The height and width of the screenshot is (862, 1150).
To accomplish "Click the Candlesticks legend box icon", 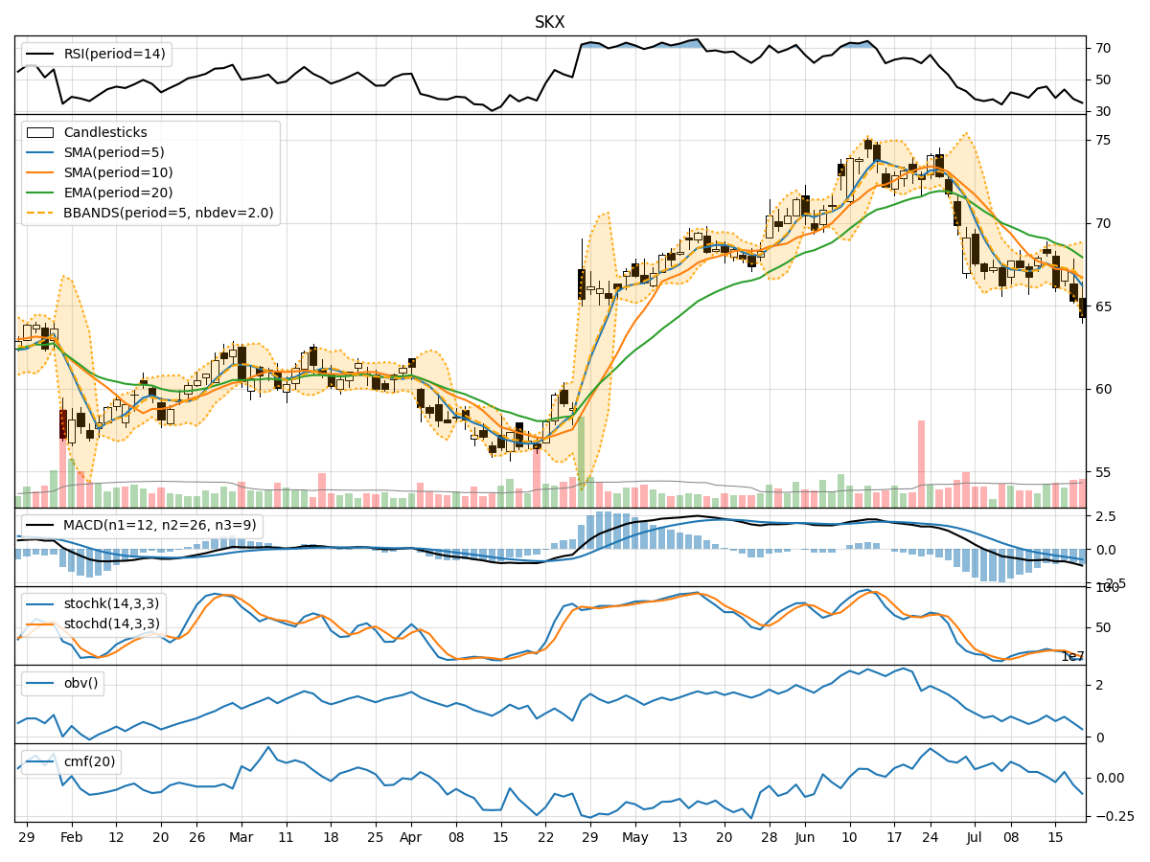I will coord(40,133).
